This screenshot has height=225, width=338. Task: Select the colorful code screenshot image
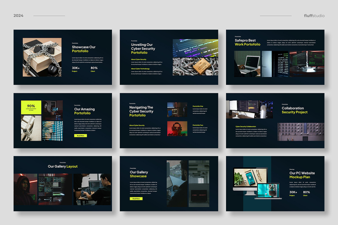pyautogui.click(x=195, y=48)
